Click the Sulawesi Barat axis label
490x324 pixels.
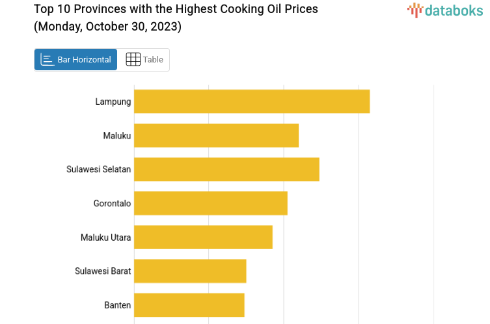[103, 271]
